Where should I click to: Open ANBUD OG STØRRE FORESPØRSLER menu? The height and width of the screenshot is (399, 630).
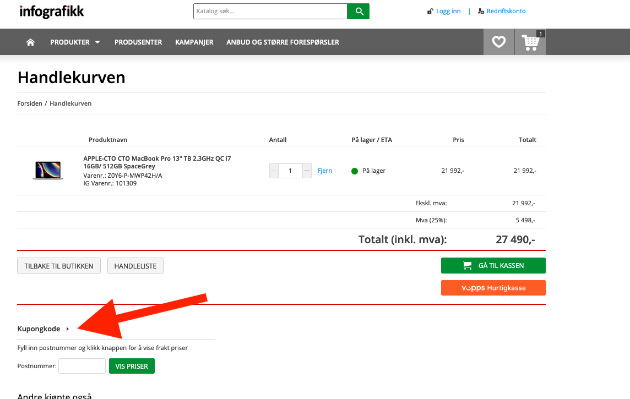(283, 42)
